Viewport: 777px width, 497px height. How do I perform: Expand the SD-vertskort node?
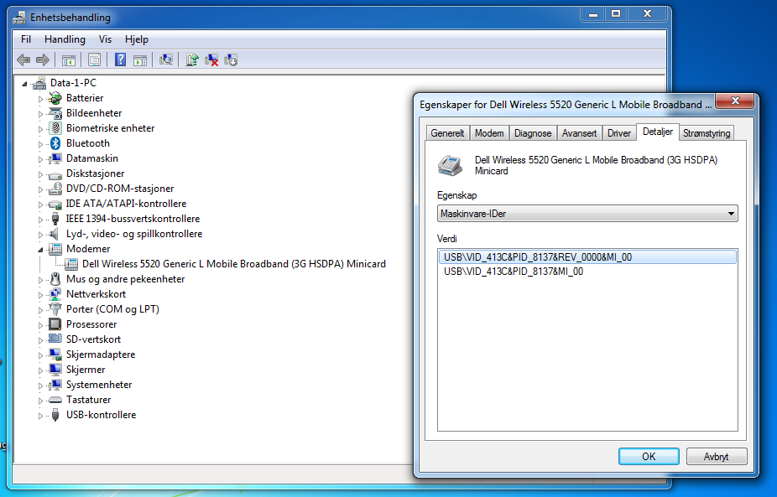tap(40, 340)
